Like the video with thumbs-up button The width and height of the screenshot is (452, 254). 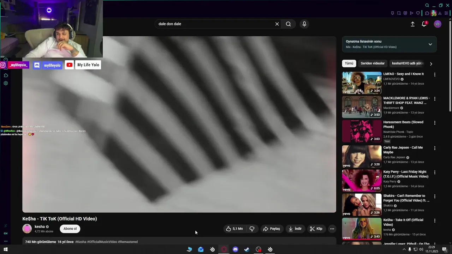coord(235,229)
